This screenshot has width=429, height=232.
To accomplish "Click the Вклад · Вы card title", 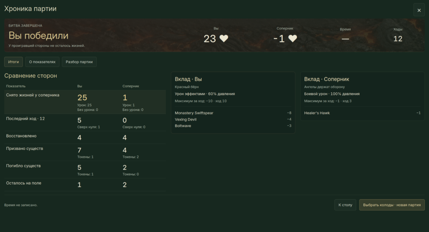I will [188, 79].
